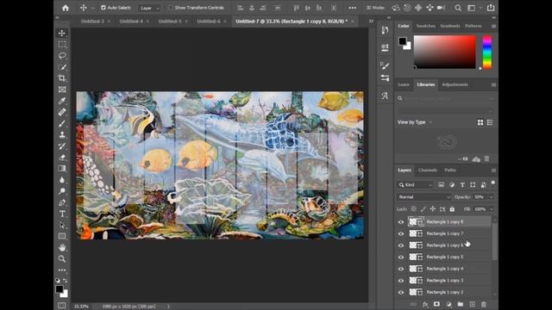Select the Frame tool
This screenshot has height=310, width=552.
(62, 90)
